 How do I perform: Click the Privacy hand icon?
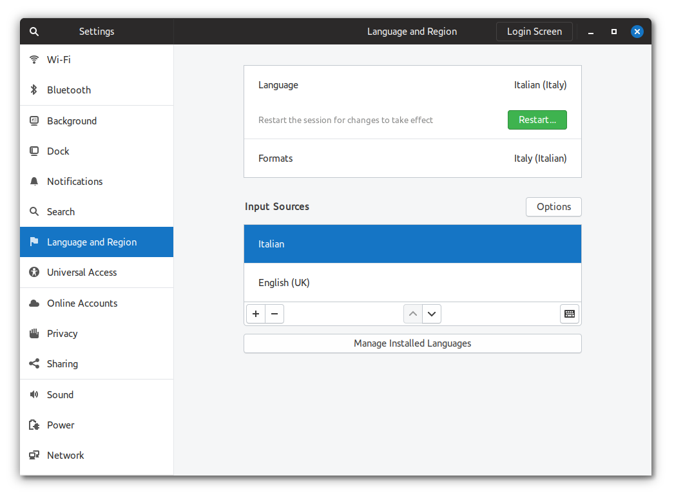click(x=34, y=333)
